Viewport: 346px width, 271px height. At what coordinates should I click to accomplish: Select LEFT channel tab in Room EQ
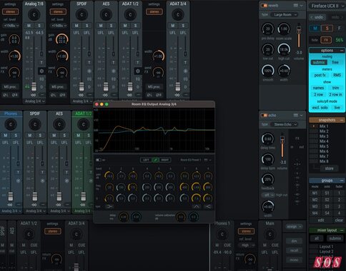[x=146, y=160]
